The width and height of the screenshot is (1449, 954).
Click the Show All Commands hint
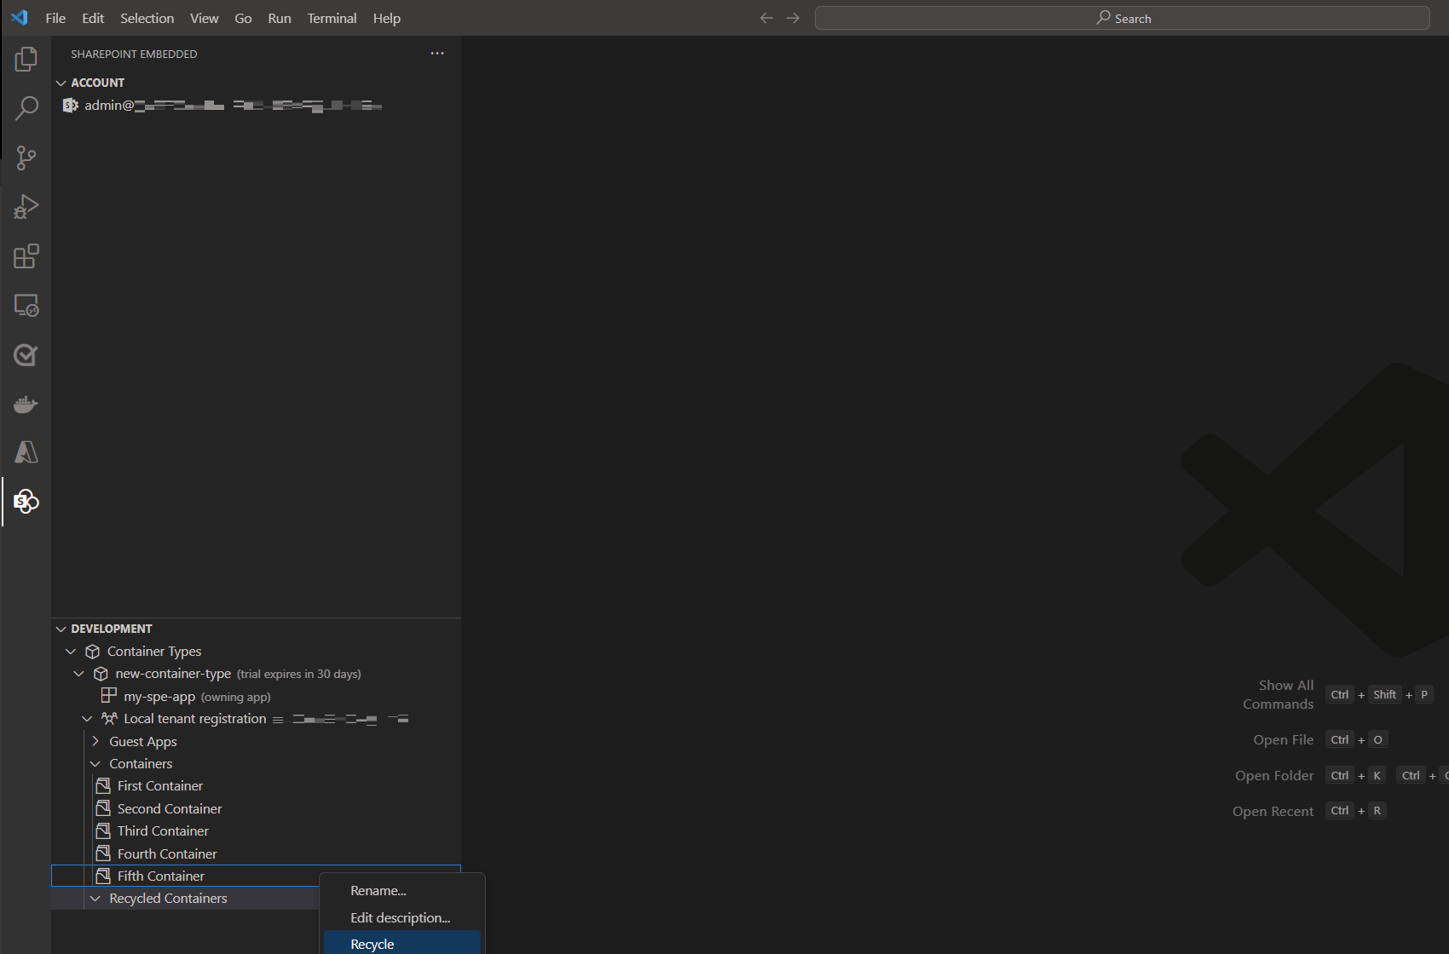tap(1278, 694)
